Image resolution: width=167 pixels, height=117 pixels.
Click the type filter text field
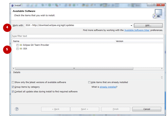[x=88, y=36]
